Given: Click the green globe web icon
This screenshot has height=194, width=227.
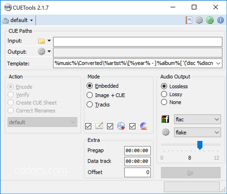Looking at the screenshot, I should (x=210, y=20).
